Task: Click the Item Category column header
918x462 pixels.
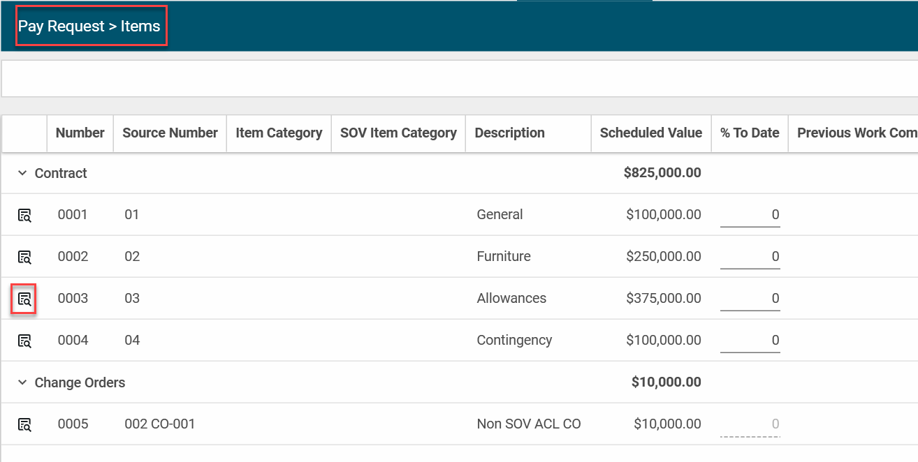Action: tap(279, 133)
